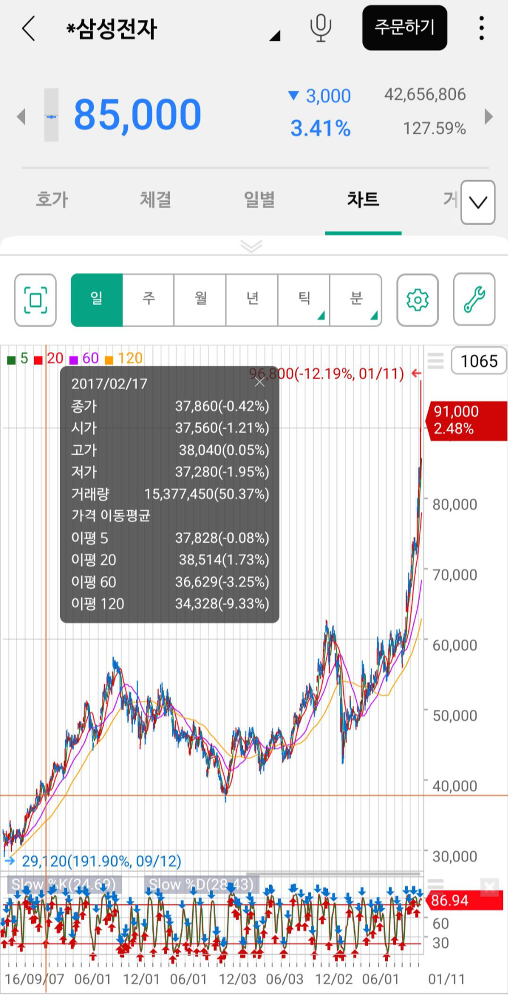The height and width of the screenshot is (999, 508).
Task: Edit the 1065 candle count field
Action: coord(479,361)
